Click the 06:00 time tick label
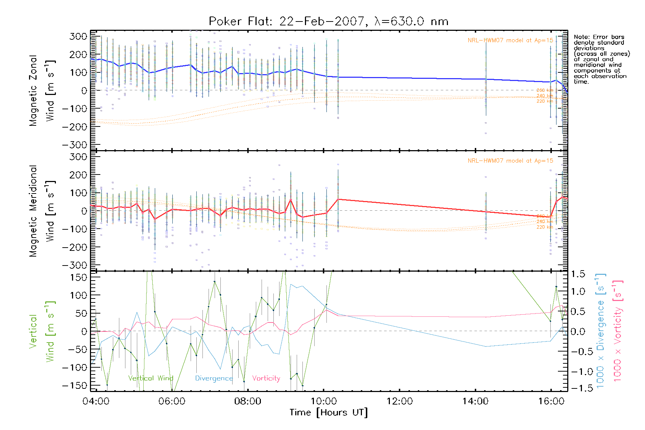The height and width of the screenshot is (430, 645). [172, 401]
